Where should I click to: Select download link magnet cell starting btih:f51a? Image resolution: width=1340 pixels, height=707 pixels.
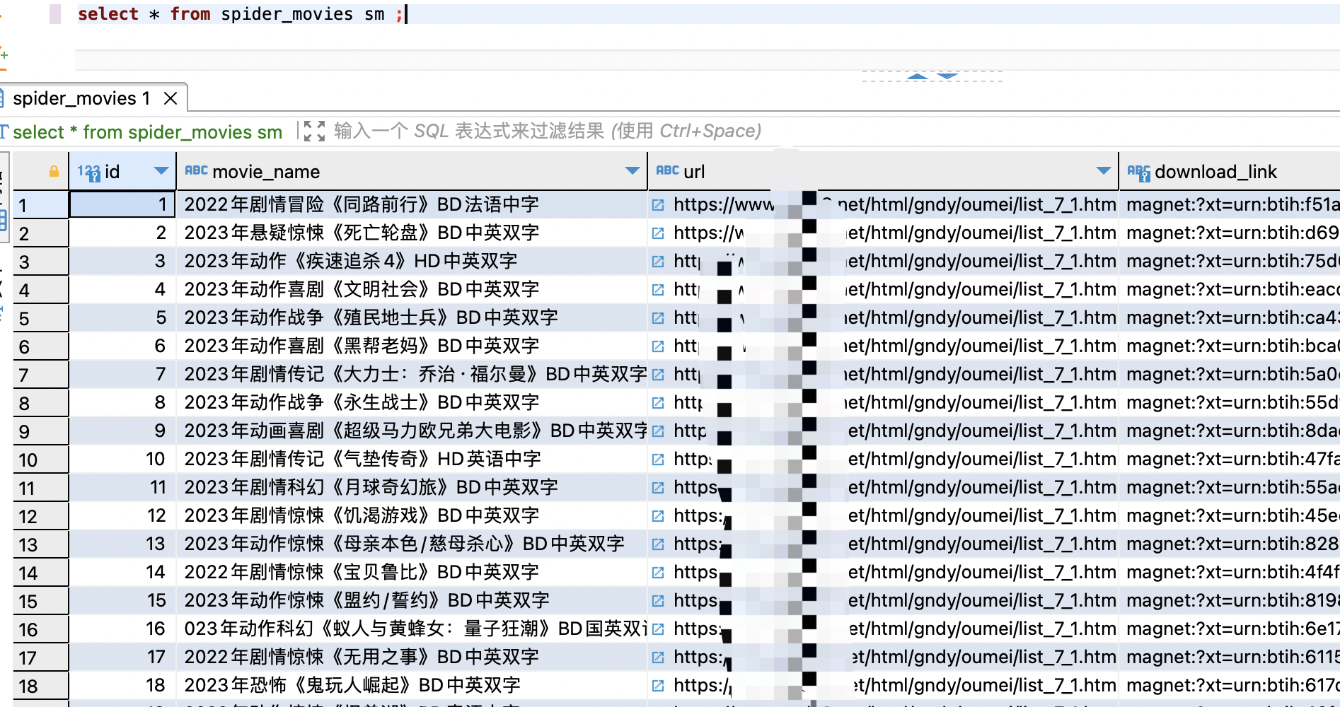(1230, 205)
